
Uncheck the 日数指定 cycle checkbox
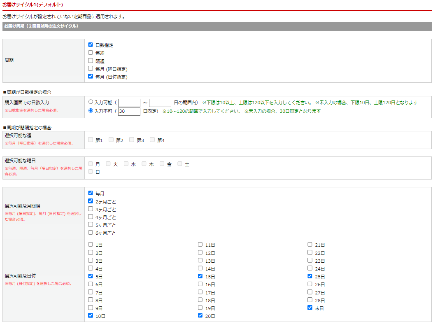91,45
